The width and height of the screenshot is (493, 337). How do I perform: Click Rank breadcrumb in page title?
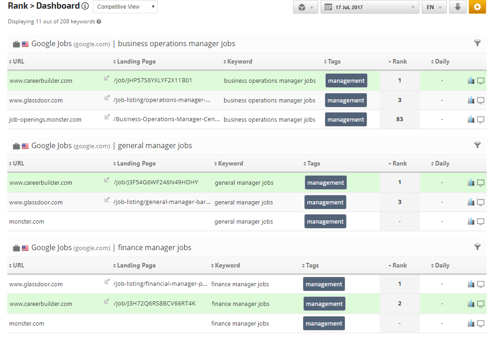click(x=18, y=6)
